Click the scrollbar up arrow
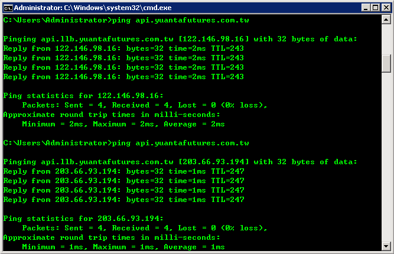394x254 pixels. coord(386,19)
